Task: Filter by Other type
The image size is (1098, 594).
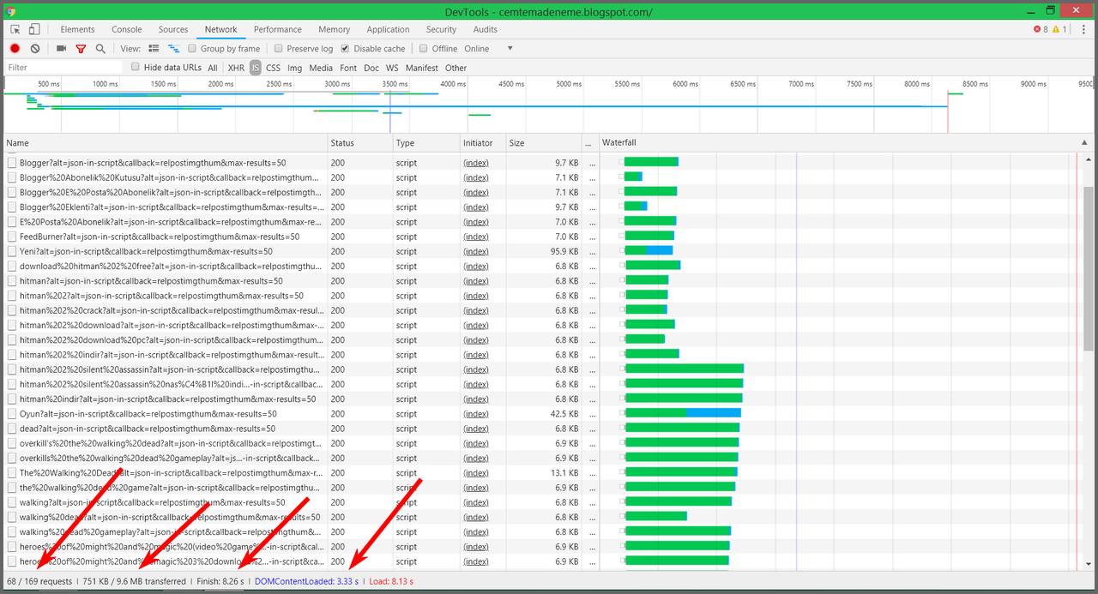Action: (x=456, y=68)
